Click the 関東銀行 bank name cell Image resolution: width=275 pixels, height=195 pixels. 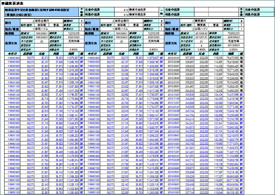pyautogui.click(x=208, y=21)
